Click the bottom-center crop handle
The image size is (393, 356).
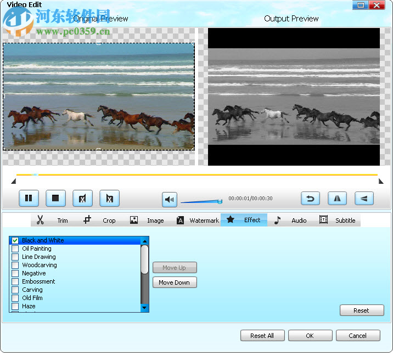click(98, 150)
